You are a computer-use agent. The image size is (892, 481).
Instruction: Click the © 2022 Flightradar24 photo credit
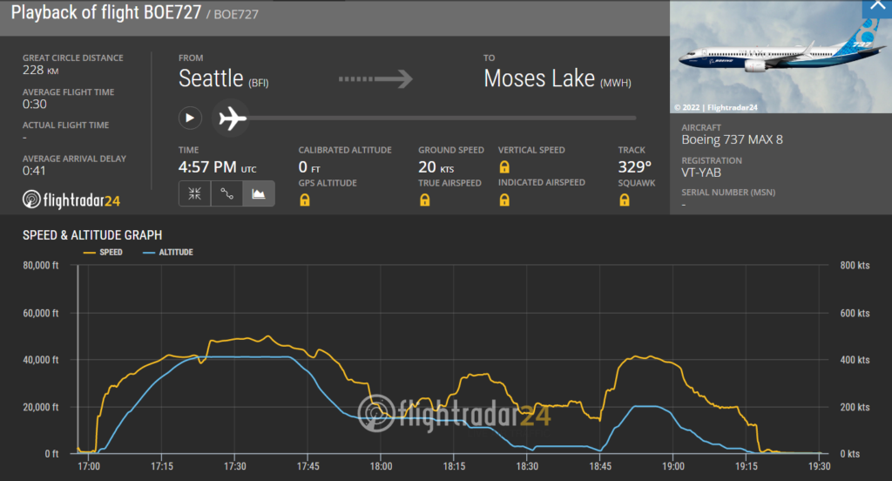tap(716, 107)
